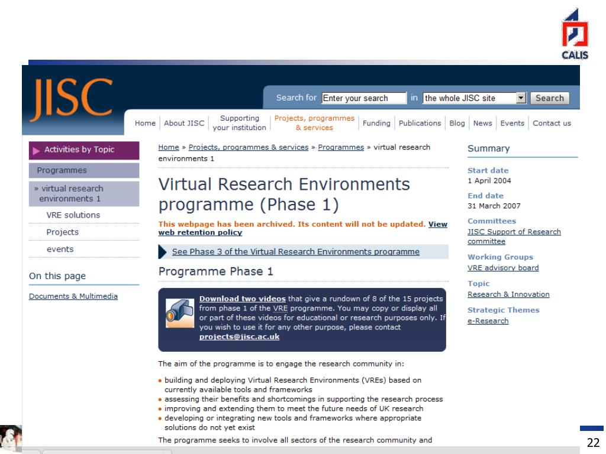606x454 pixels.
Task: Click the Programmes breadcrumb link
Action: coord(341,147)
